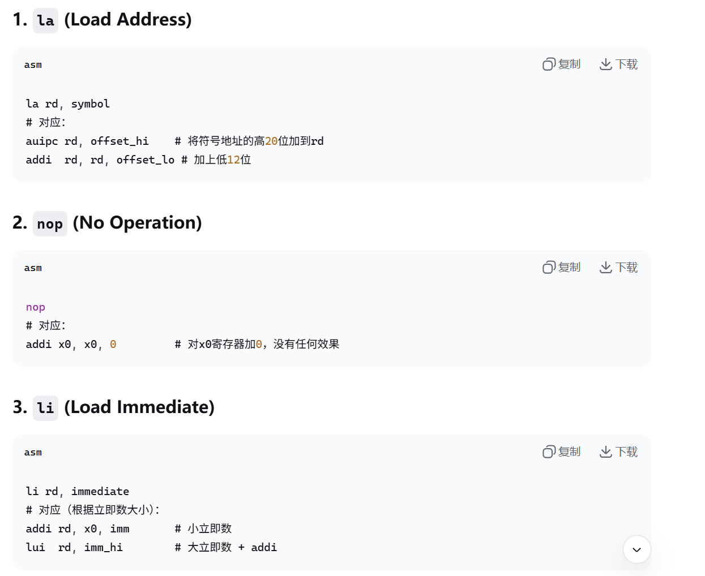Click the (No Operation) heading text
705x576 pixels.
coord(138,223)
